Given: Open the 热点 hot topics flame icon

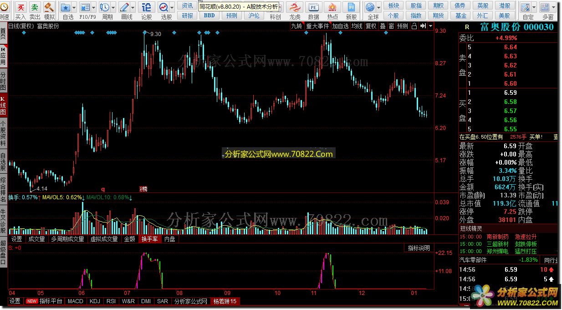Looking at the screenshot, I should tap(332, 7).
